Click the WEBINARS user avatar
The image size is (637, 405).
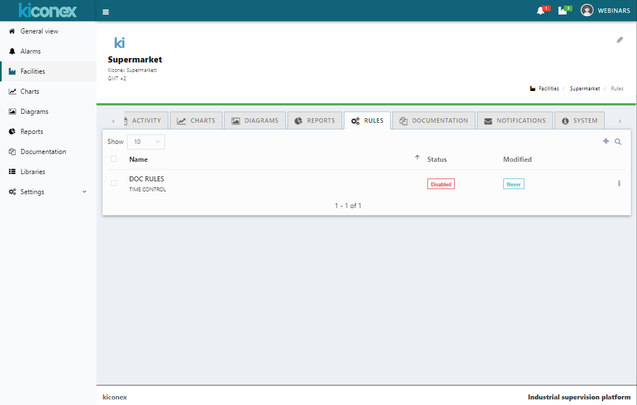587,11
